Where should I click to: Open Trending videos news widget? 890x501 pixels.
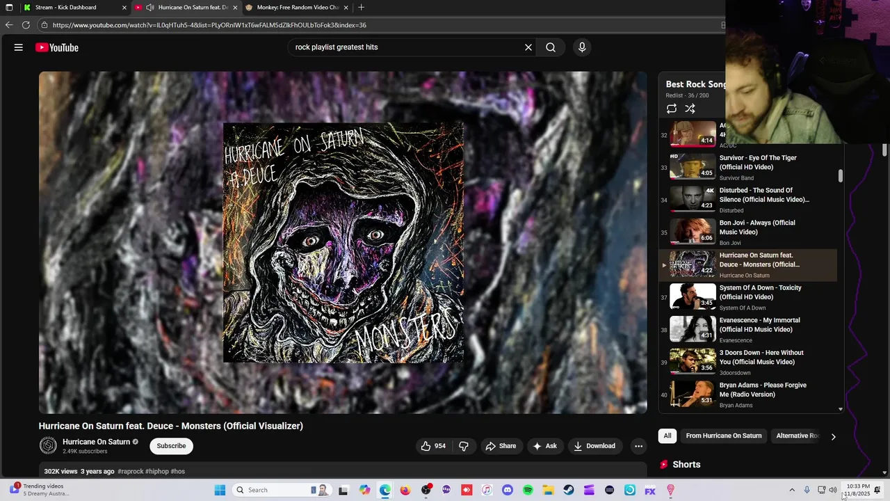[38, 490]
